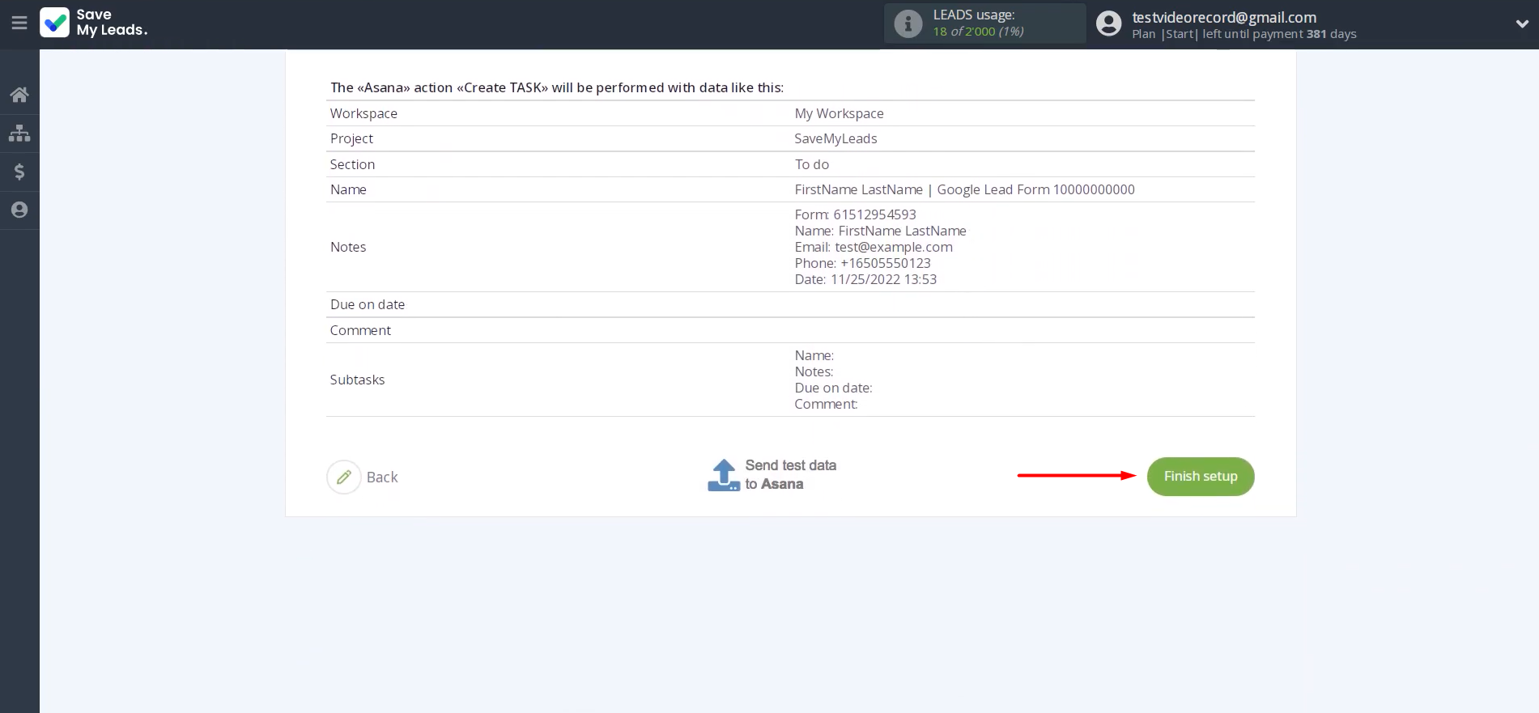
Task: Select the My Workspace value
Action: 839,113
